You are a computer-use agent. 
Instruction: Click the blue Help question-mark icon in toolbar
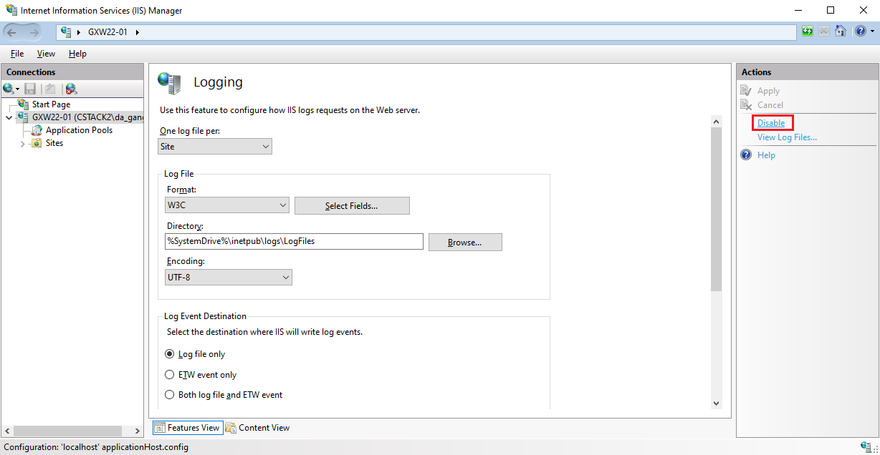coord(860,31)
